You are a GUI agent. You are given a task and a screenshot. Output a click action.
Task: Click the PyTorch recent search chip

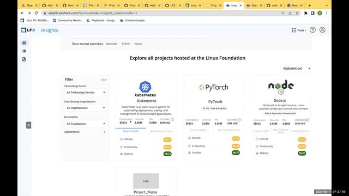(126, 44)
